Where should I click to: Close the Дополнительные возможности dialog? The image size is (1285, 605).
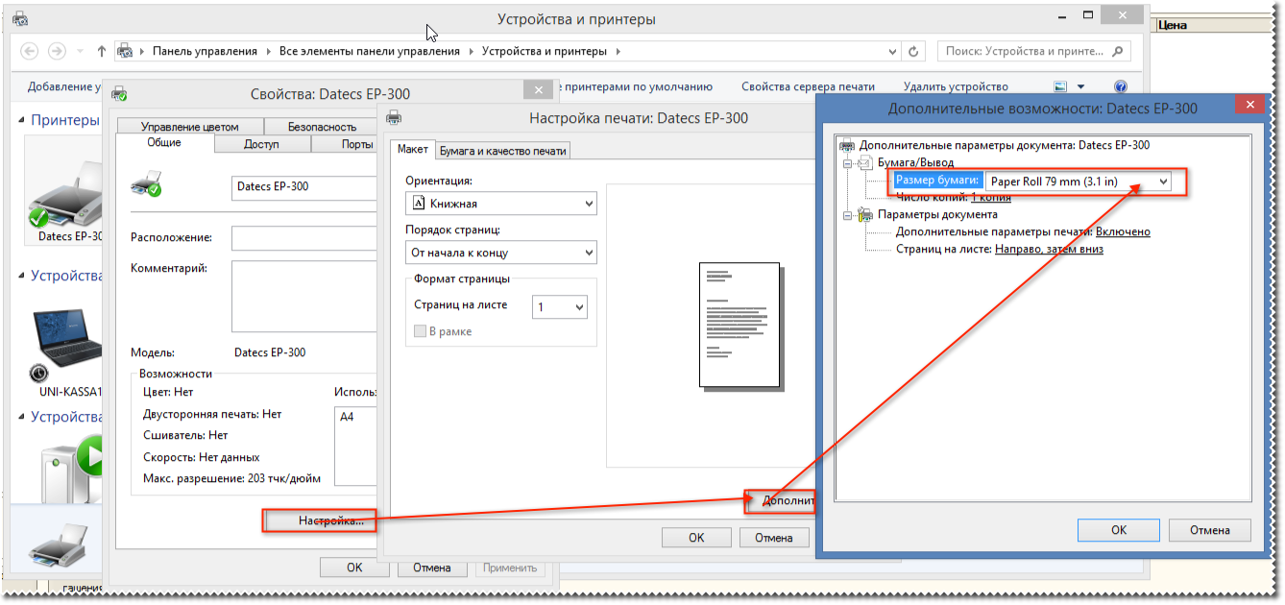(x=1249, y=107)
